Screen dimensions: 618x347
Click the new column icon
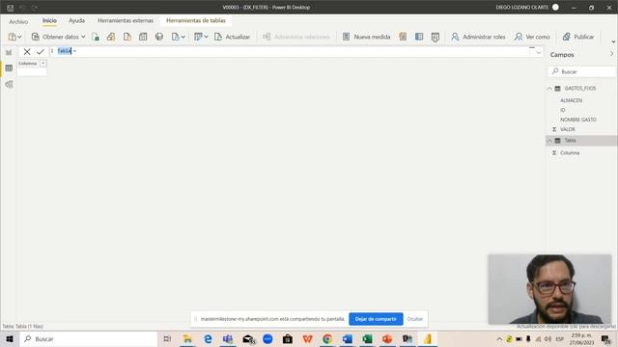419,37
